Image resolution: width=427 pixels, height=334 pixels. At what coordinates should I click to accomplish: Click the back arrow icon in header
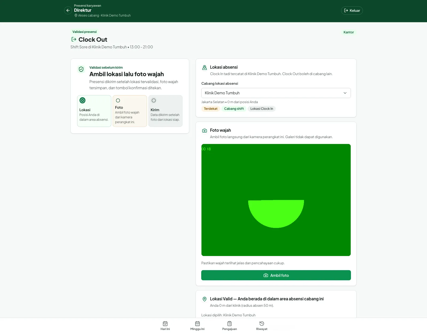68,10
